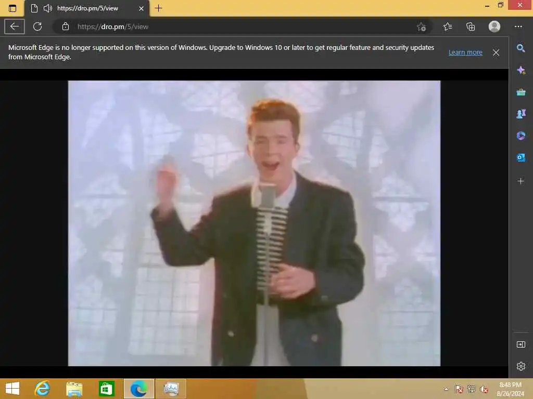Open volume control tray icon
Image resolution: width=533 pixels, height=399 pixels.
coord(484,389)
